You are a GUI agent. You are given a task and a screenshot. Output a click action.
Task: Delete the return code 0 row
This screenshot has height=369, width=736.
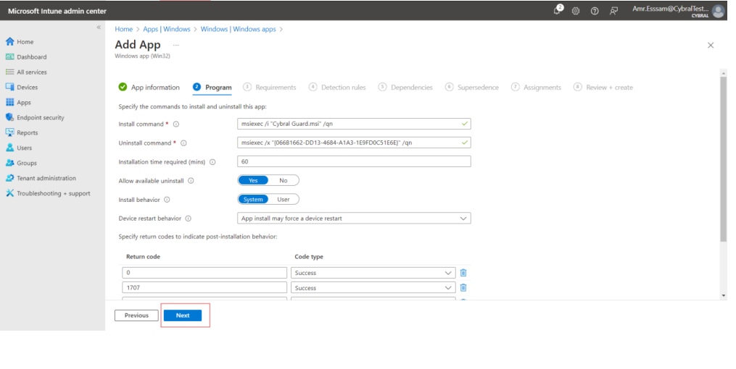coord(463,273)
